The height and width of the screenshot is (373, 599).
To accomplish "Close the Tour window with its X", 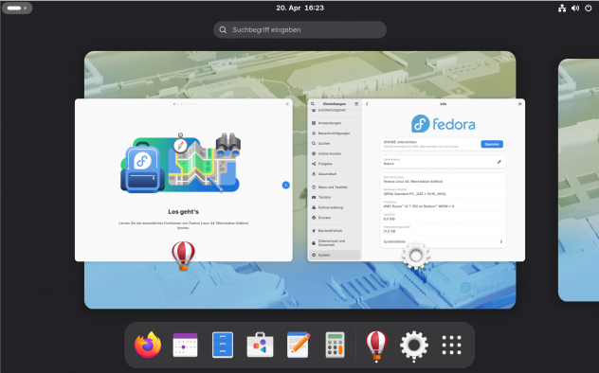I will click(x=287, y=104).
